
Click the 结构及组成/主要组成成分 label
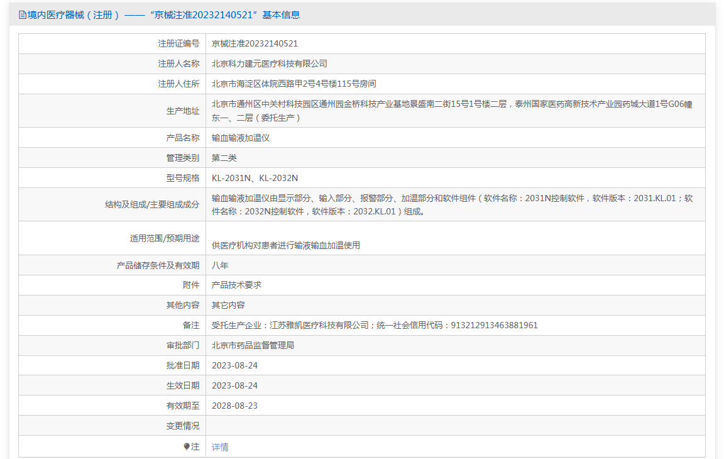152,204
